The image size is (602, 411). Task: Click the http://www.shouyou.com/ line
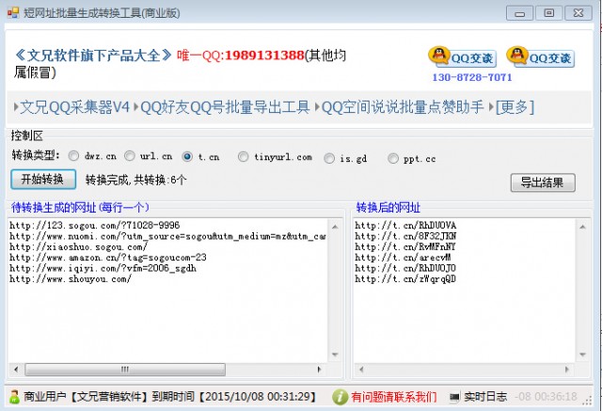coord(71,279)
